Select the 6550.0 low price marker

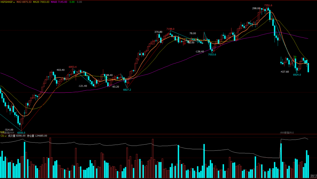[21, 133]
